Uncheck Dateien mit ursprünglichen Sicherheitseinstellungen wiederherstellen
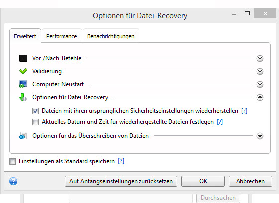The height and width of the screenshot is (203, 279). 35,111
